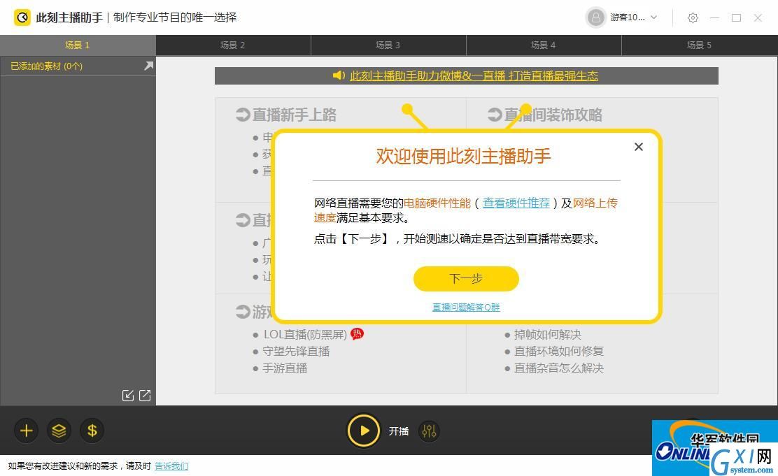The height and width of the screenshot is (476, 778).
Task: Click the arrow icon beside 已添加的素材
Action: click(148, 66)
